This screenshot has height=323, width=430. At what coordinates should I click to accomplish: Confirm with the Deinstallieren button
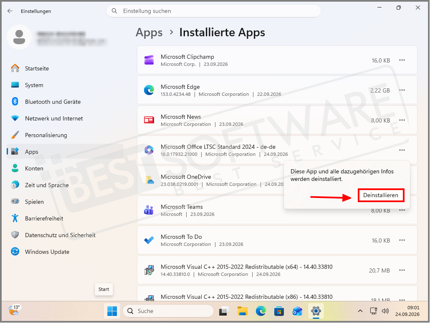(x=381, y=195)
